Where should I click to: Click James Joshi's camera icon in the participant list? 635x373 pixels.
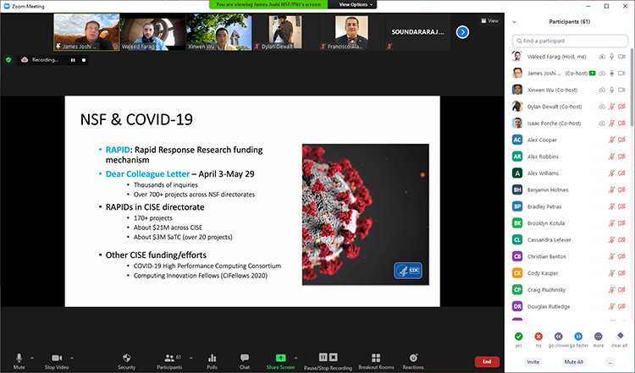coord(621,74)
